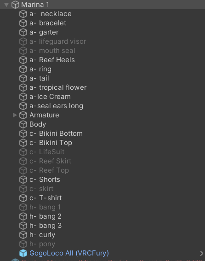
Task: Click the cube icon next to c- Shorts
Action: click(x=23, y=180)
